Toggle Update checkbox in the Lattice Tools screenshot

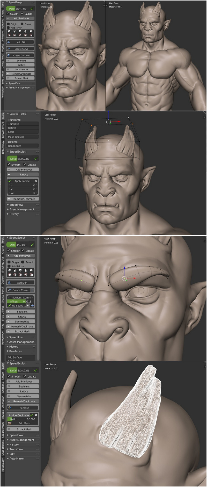pyautogui.click(x=25, y=164)
